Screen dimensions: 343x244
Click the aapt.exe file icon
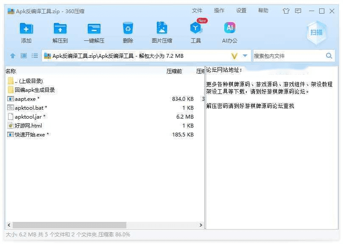(11, 99)
